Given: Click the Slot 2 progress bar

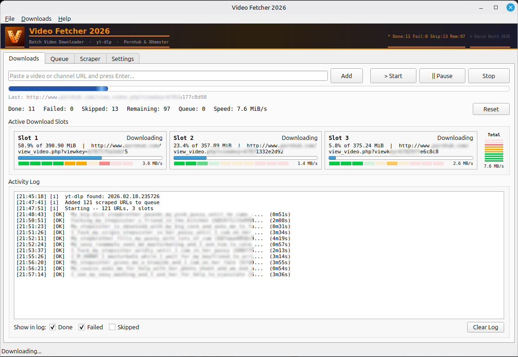Looking at the screenshot, I should [245, 157].
